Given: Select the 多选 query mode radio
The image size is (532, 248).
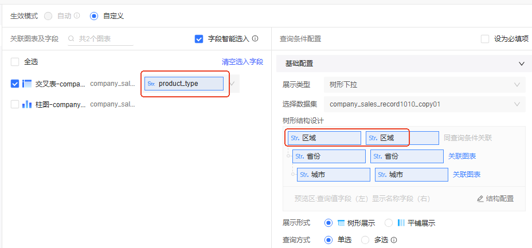Looking at the screenshot, I should click(365, 240).
